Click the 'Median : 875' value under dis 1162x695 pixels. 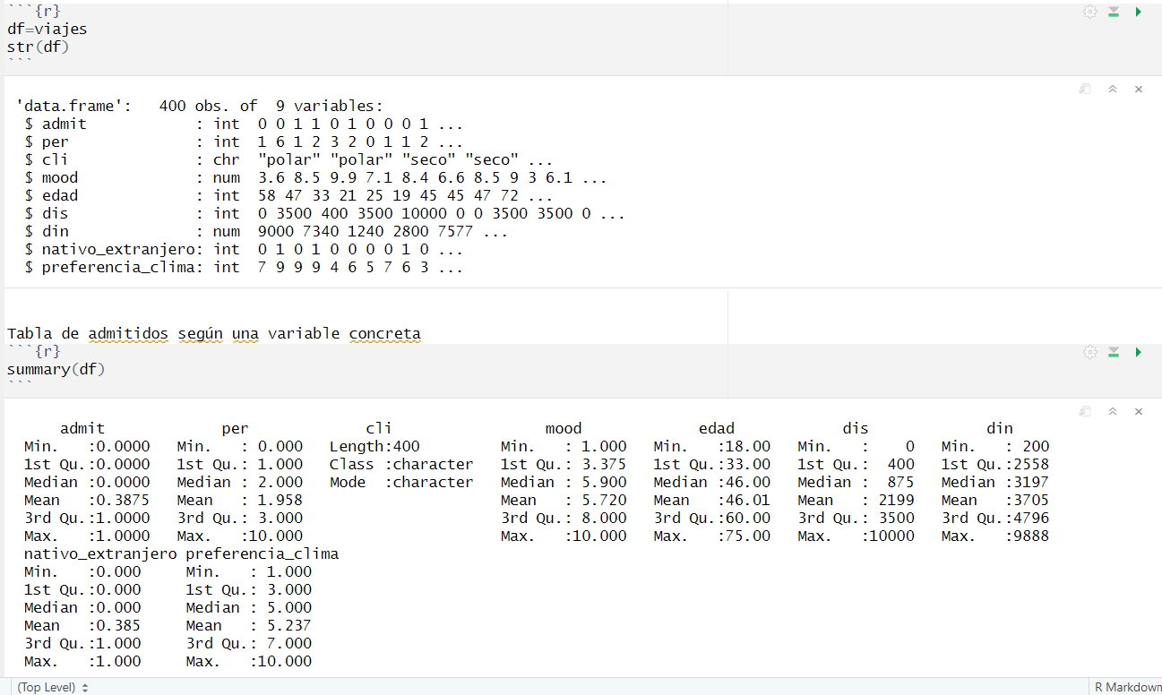click(x=856, y=482)
